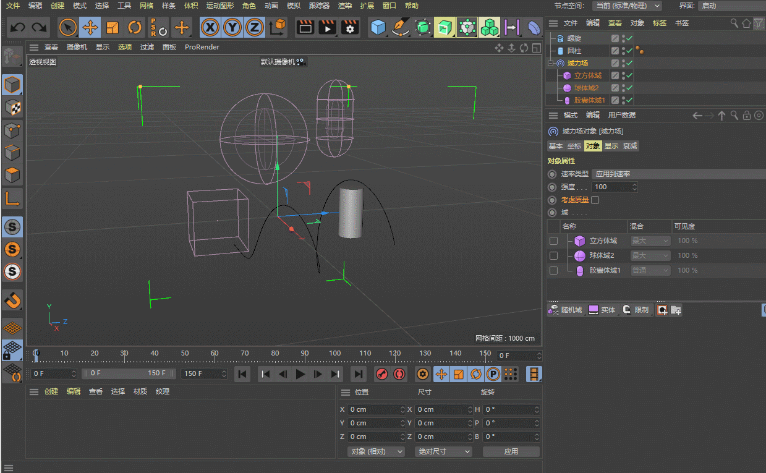The height and width of the screenshot is (473, 766).
Task: Click the cube primitive icon
Action: pos(378,27)
